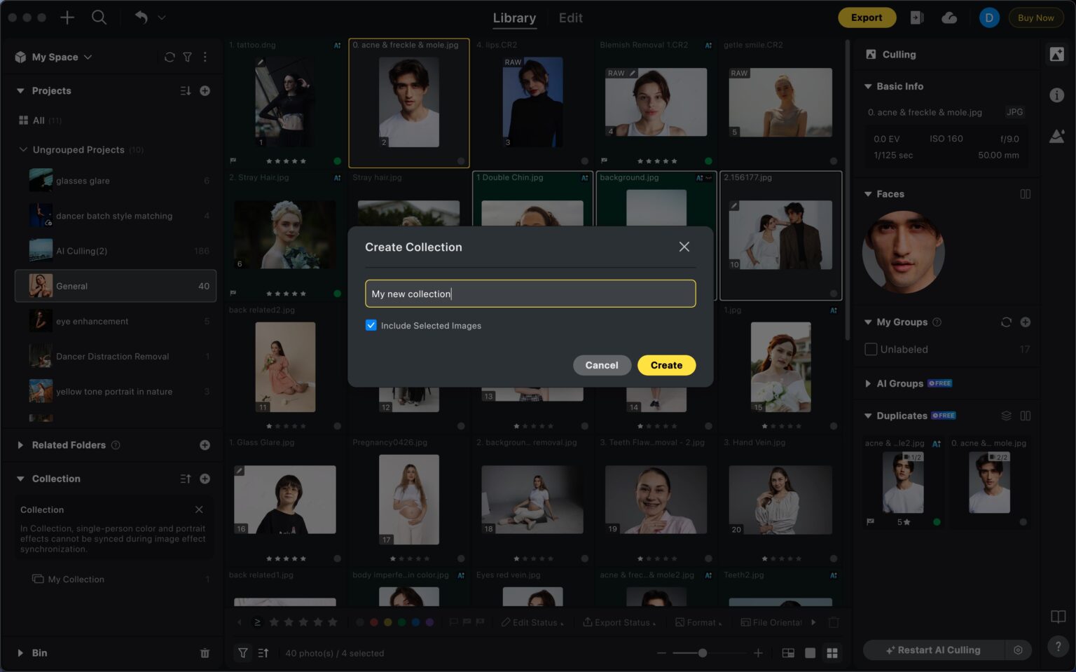Open the compare view icon in Faces section
The image size is (1076, 672).
[1026, 194]
